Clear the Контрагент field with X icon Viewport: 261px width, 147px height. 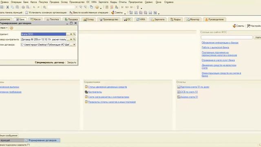[x=71, y=34]
